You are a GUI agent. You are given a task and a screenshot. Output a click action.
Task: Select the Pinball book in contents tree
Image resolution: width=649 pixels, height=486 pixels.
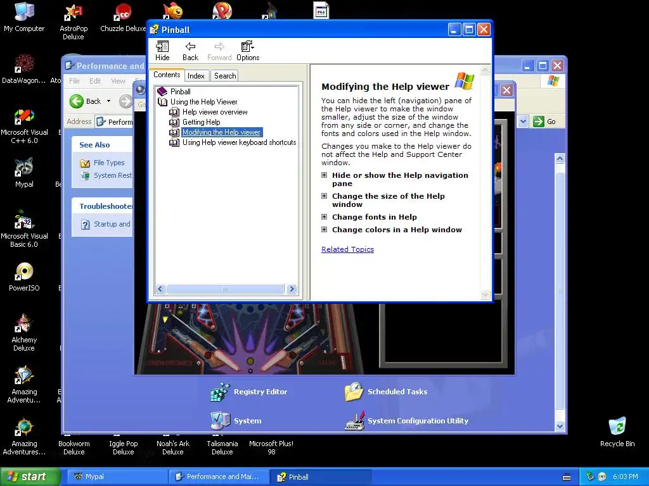coord(180,91)
